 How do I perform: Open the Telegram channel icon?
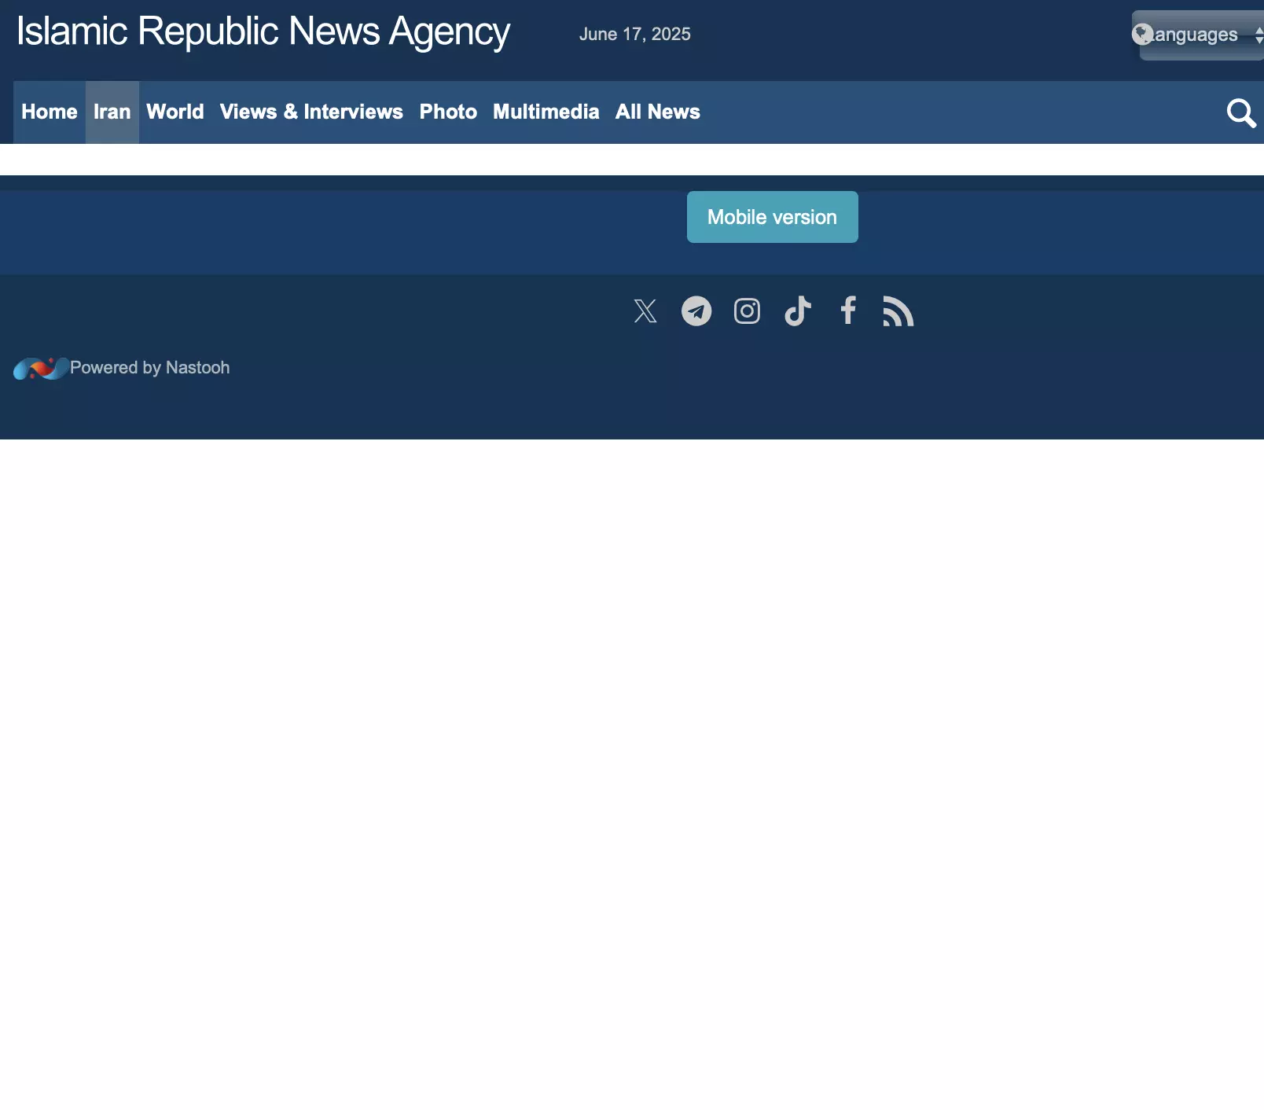696,311
